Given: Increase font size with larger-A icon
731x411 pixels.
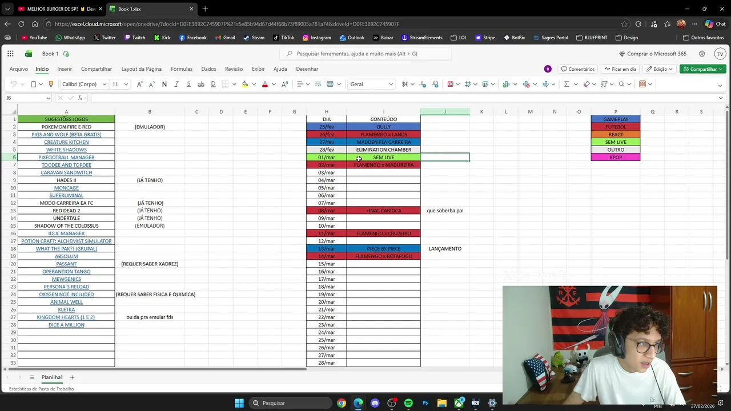Looking at the screenshot, I should click(139, 84).
